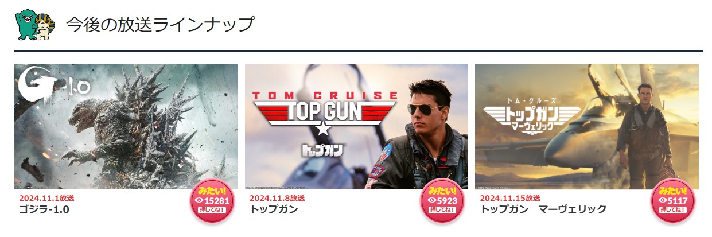Click the 今後の放送ラインナップ heading

[x=159, y=25]
